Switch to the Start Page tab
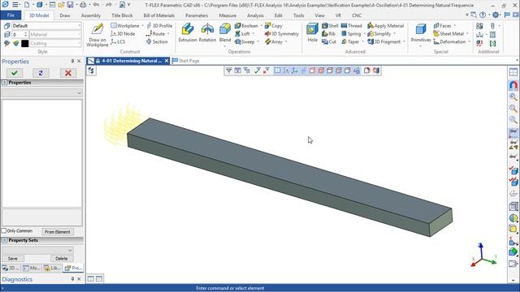The height and width of the screenshot is (292, 520). (186, 61)
